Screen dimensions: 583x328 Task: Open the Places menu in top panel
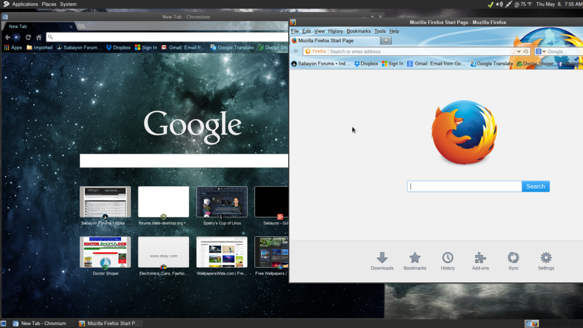(x=49, y=4)
